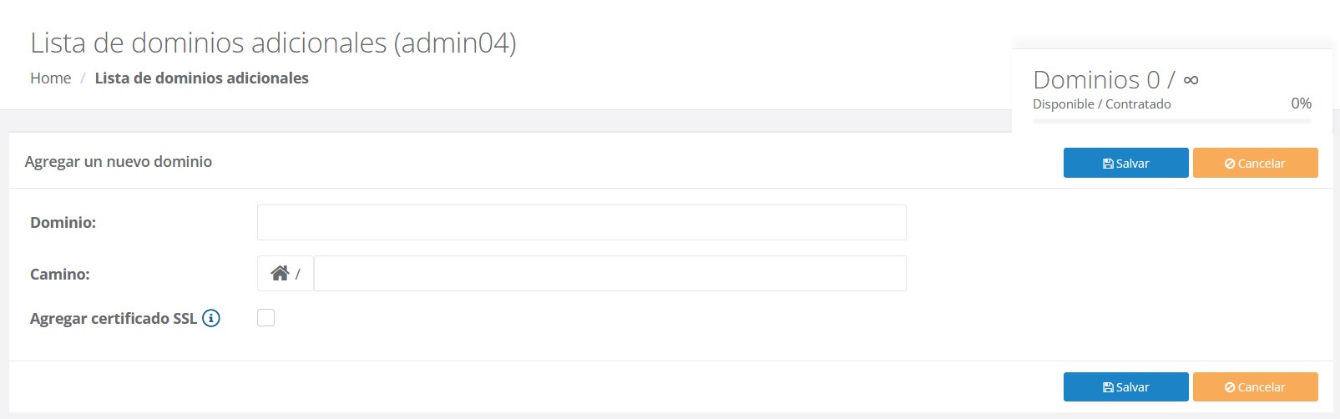Click the house icon beside the Camino field
Screen dimensions: 1340x419
[x=280, y=273]
